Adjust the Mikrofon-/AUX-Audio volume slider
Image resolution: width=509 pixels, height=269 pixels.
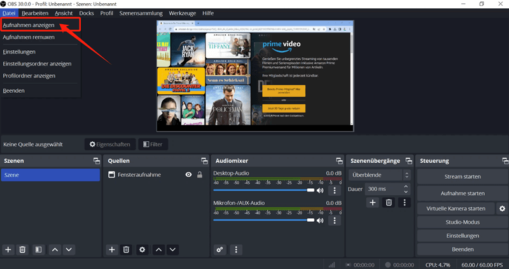pyautogui.click(x=263, y=220)
